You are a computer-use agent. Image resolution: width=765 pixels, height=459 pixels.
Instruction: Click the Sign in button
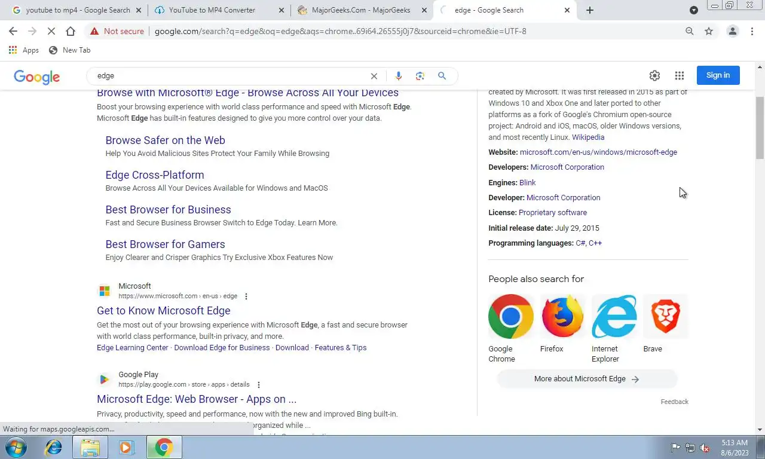tap(718, 75)
